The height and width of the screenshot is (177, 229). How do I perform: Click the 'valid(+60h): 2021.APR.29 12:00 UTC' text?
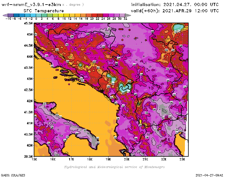[x=175, y=11]
